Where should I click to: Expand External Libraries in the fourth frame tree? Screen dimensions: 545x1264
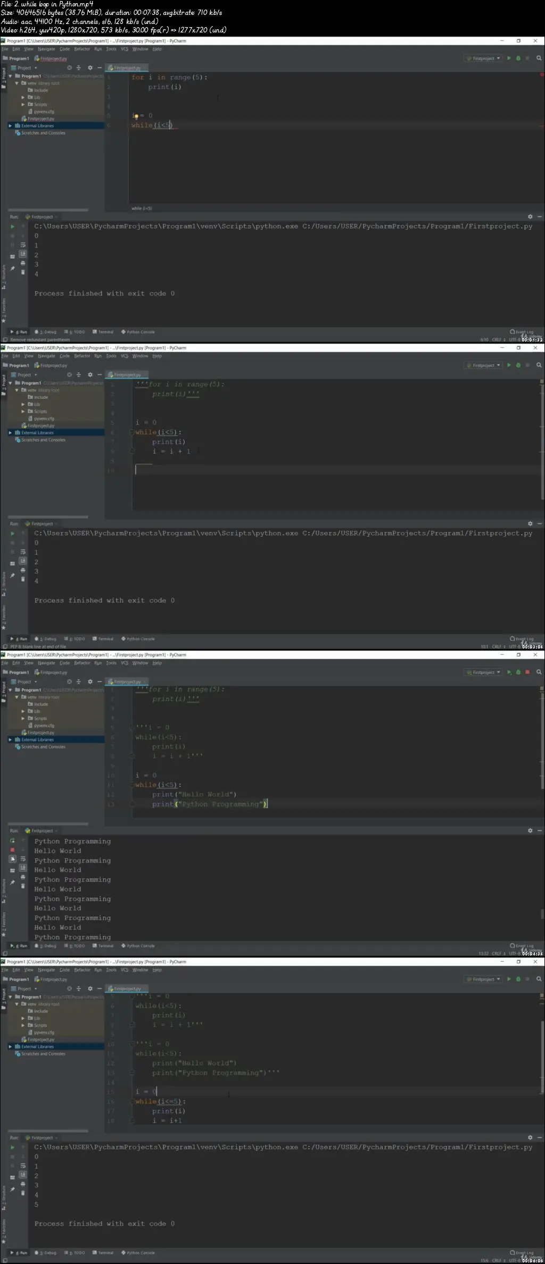(11, 1047)
